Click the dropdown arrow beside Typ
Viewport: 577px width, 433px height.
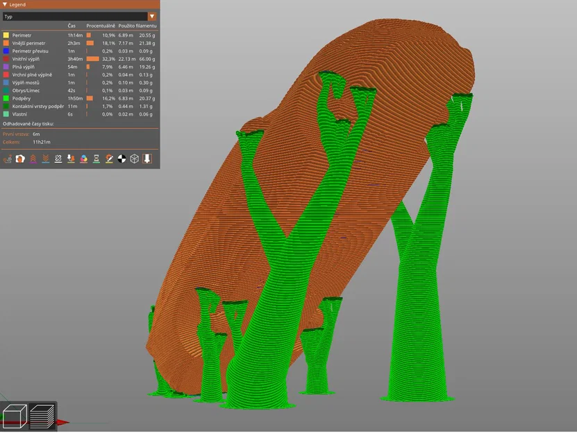point(152,15)
